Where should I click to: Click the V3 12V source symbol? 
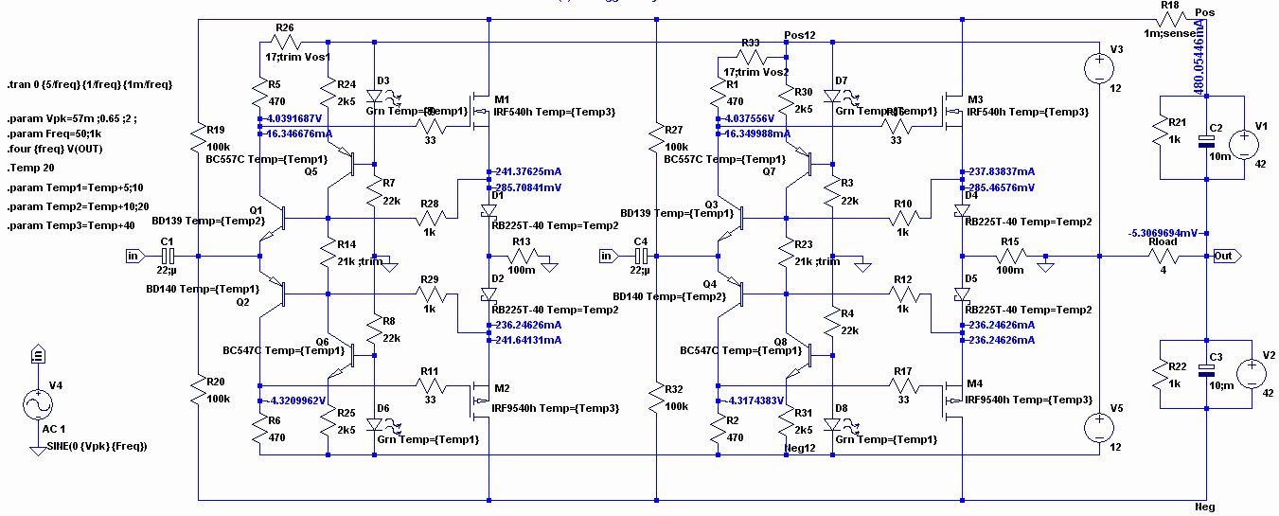(1099, 70)
